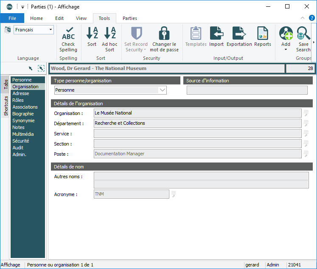Collapse the ribbon with the chevron

point(303,18)
